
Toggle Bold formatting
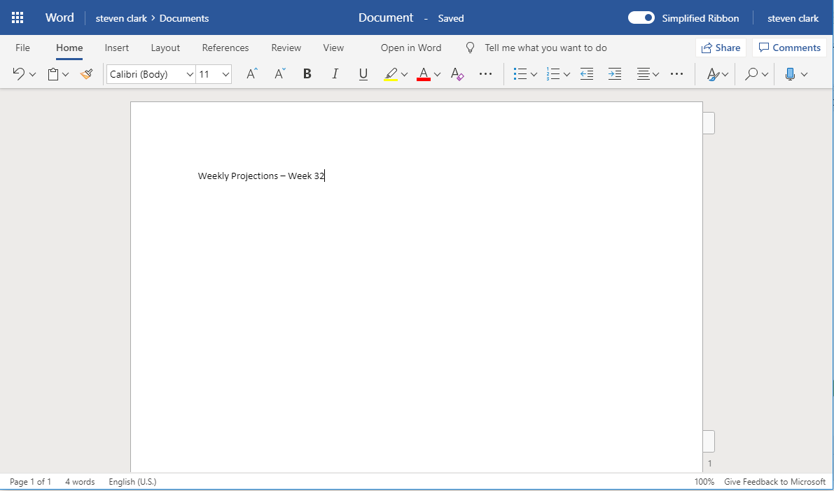[x=307, y=74]
